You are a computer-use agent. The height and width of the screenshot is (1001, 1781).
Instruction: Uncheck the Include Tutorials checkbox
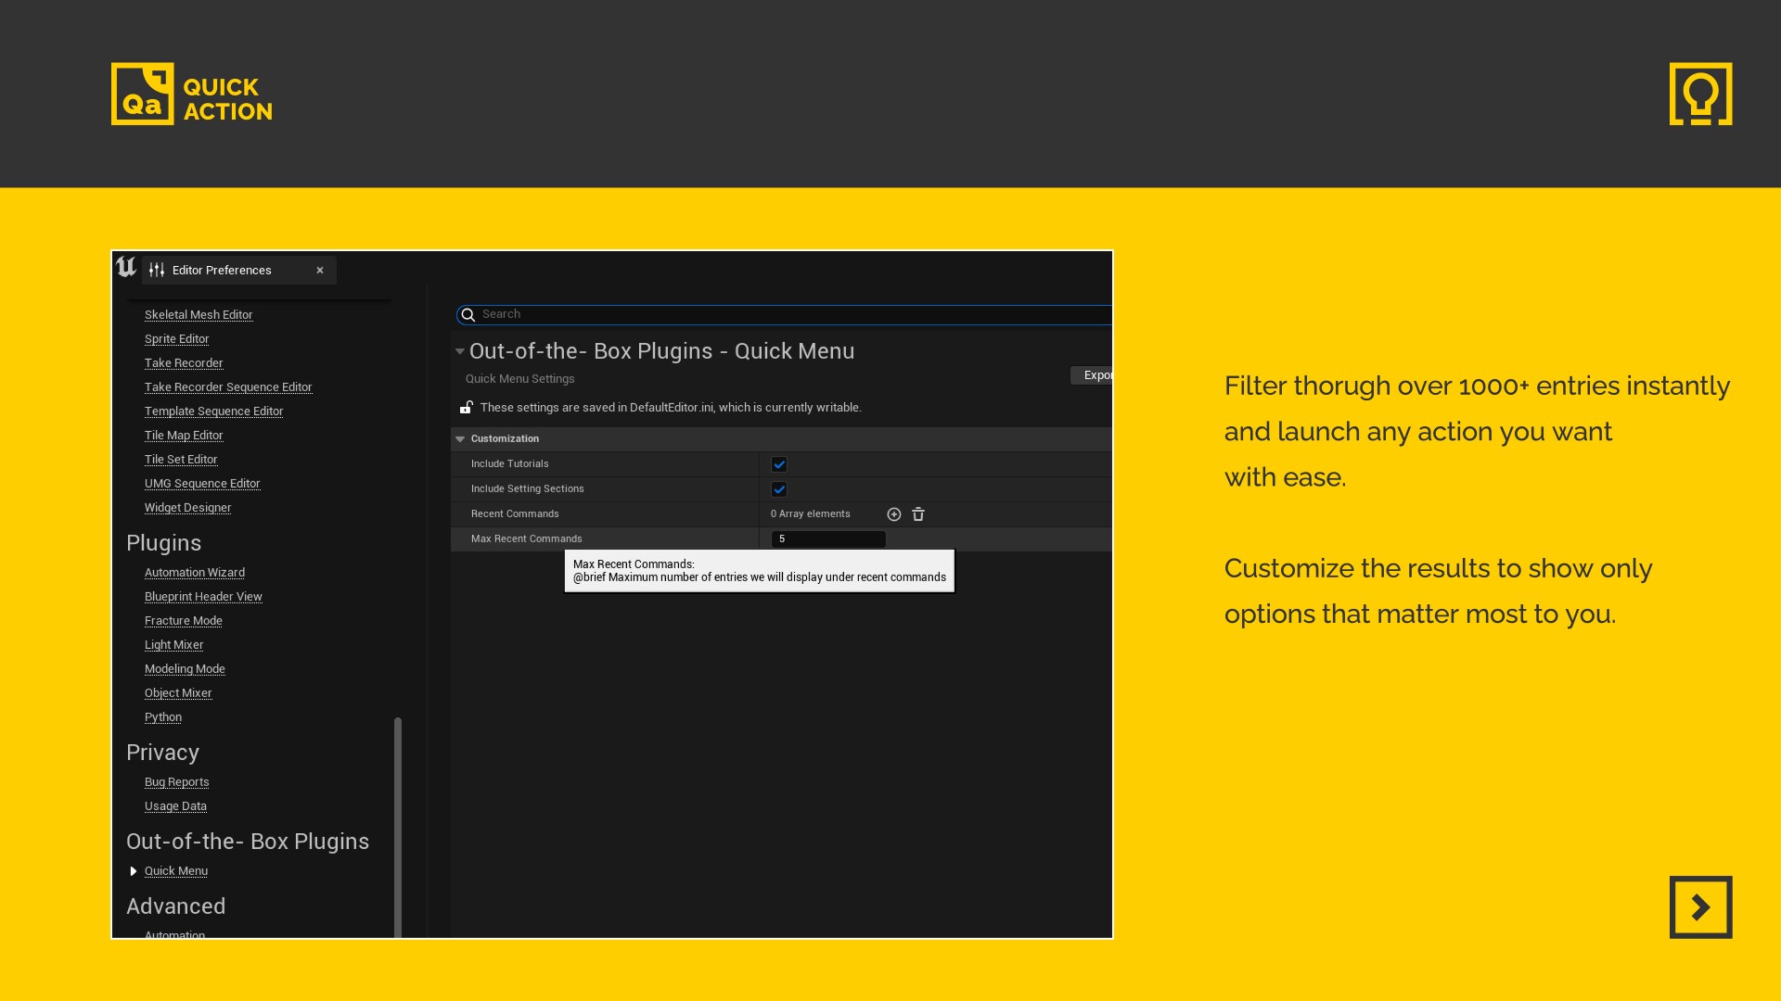click(779, 464)
